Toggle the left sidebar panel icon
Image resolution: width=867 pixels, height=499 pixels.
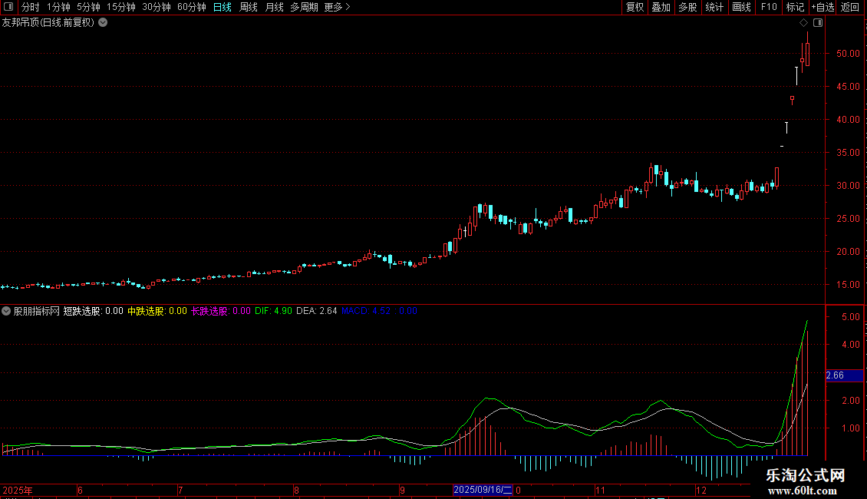coord(8,7)
